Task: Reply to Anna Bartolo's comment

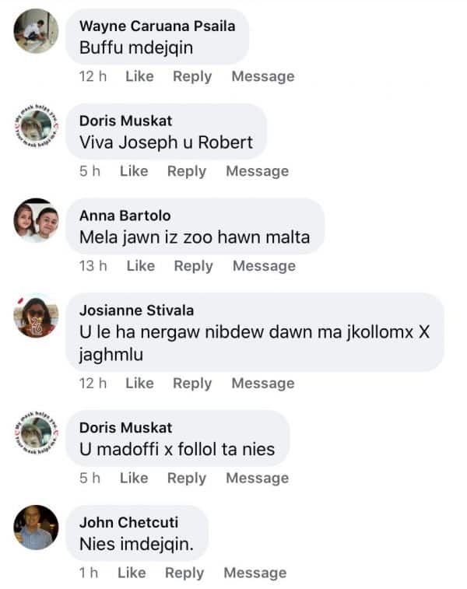Action: point(194,266)
